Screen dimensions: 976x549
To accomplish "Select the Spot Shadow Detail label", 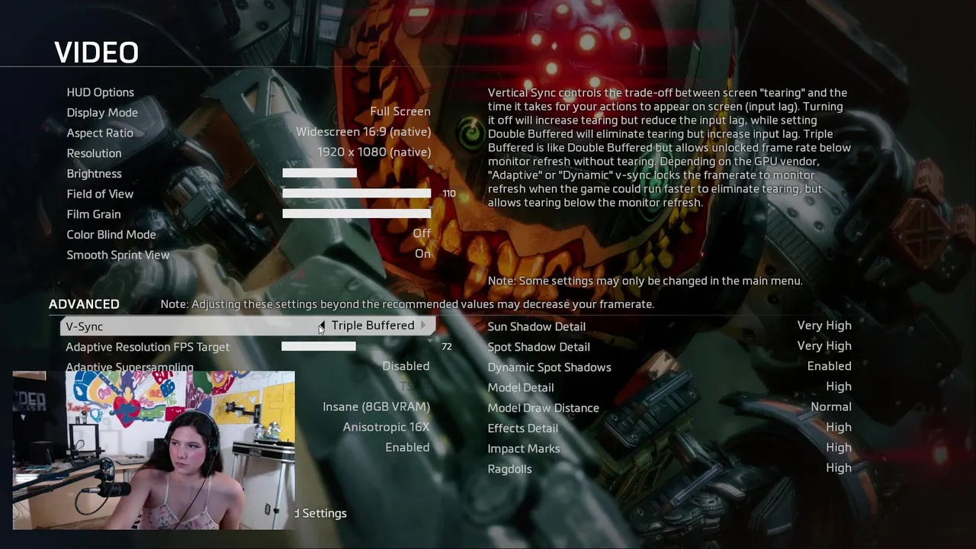I will [x=539, y=347].
